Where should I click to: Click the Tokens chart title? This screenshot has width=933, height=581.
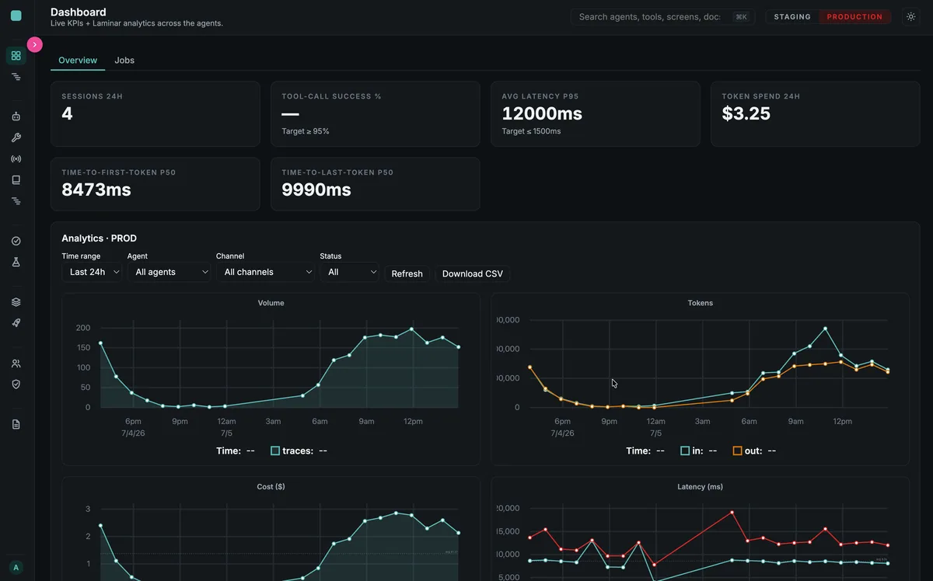coord(701,303)
